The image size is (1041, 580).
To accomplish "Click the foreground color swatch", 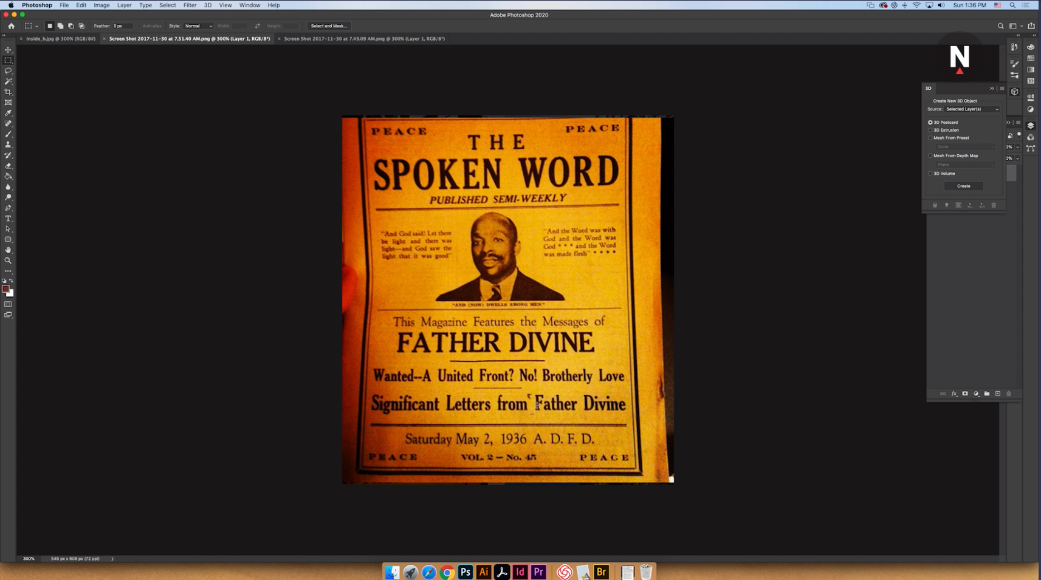I will click(x=5, y=290).
